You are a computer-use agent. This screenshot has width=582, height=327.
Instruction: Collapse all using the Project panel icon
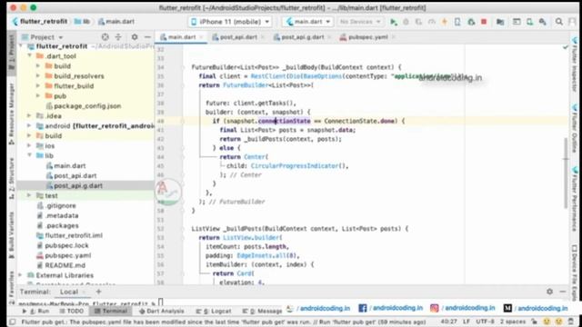point(118,37)
